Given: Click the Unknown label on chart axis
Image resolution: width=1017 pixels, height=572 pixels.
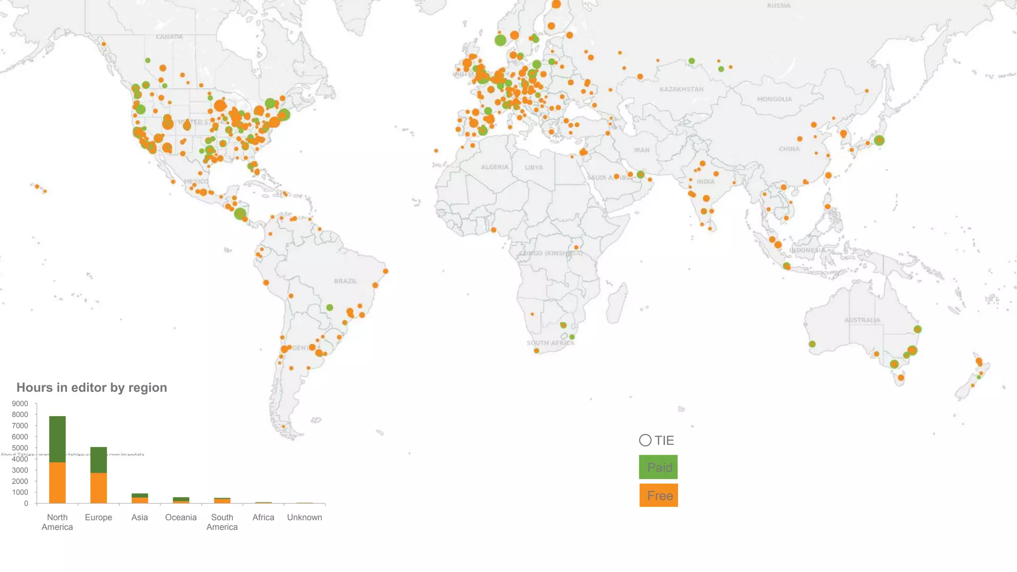Looking at the screenshot, I should [x=304, y=517].
